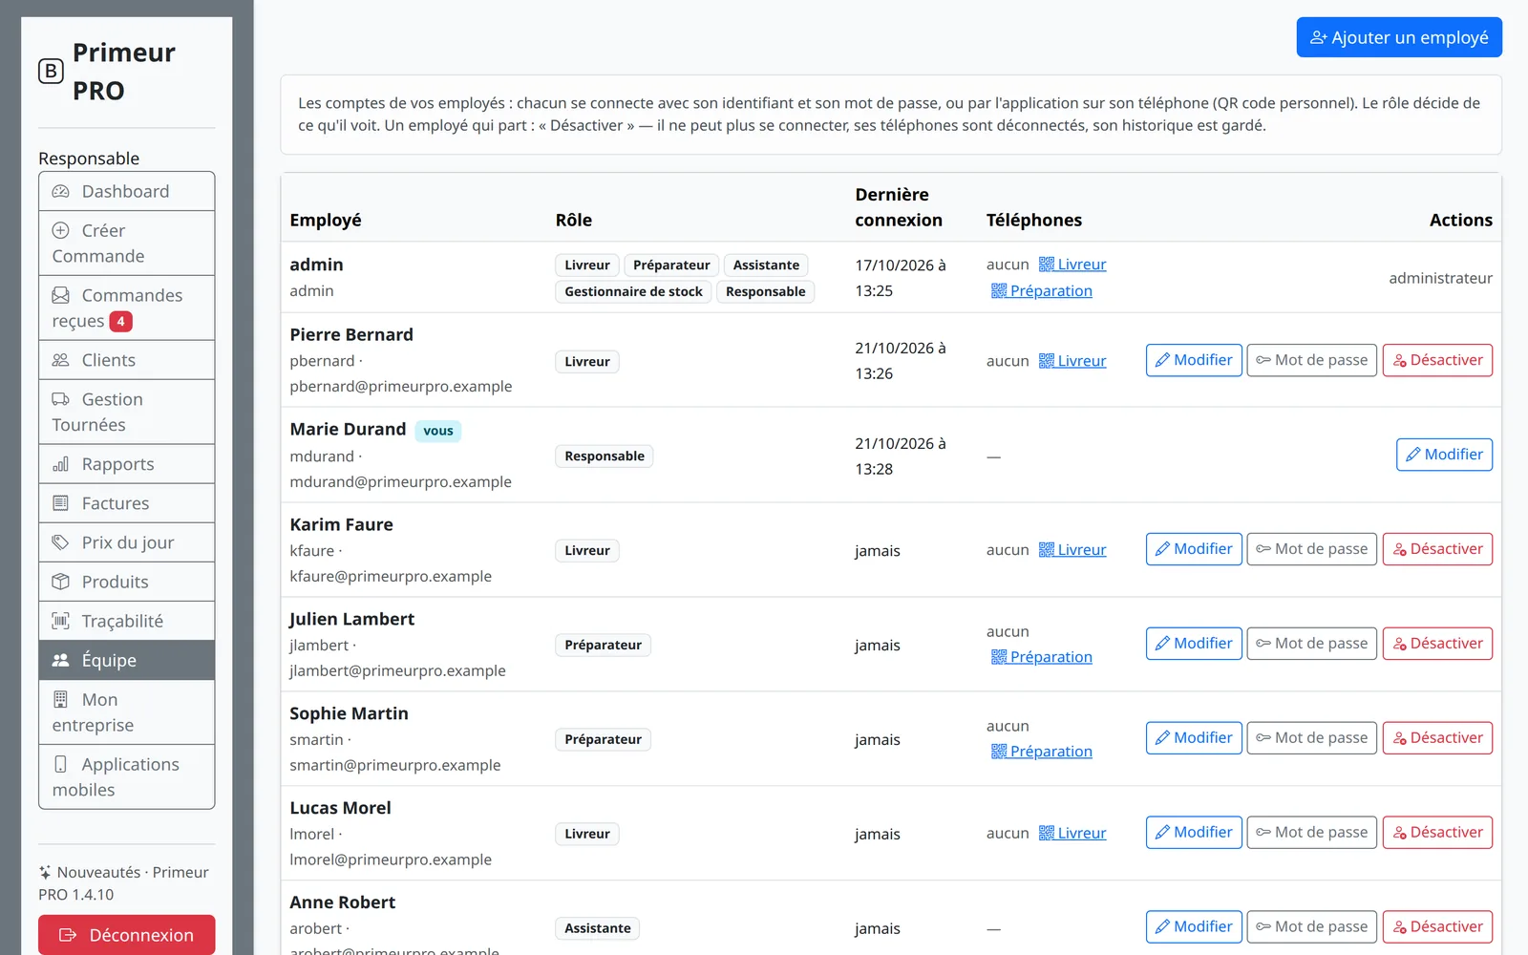Open Nouveautés Primeur PRO 1.4.10 link
The image size is (1528, 955).
(x=123, y=883)
